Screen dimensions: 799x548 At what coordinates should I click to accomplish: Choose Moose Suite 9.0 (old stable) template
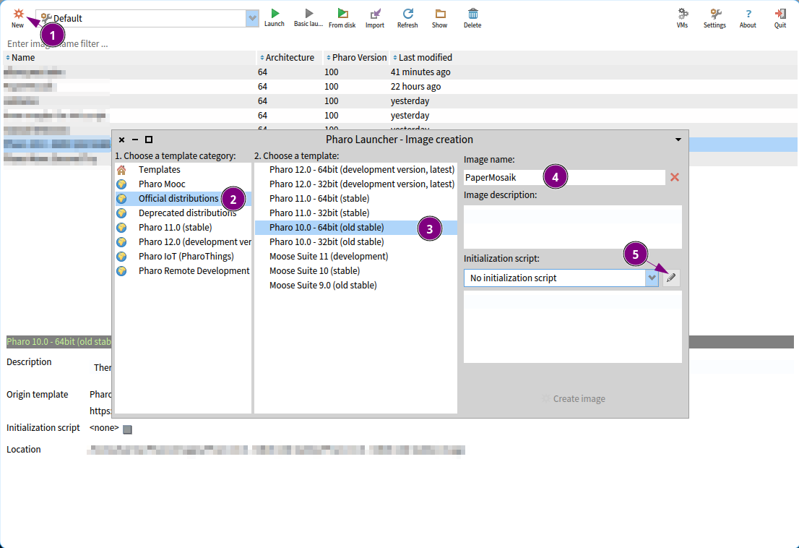pyautogui.click(x=355, y=286)
